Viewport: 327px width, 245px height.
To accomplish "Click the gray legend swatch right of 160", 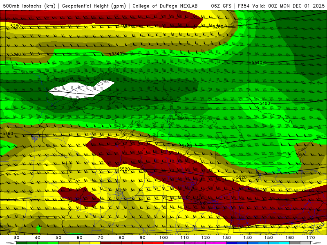I will point(295,243).
